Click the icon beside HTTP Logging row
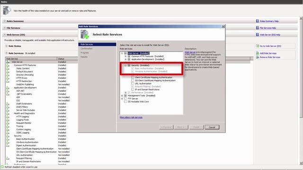 (x=8, y=117)
